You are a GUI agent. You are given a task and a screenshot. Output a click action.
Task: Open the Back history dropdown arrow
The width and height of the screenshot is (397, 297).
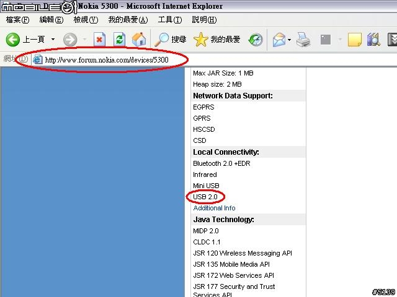[53, 39]
